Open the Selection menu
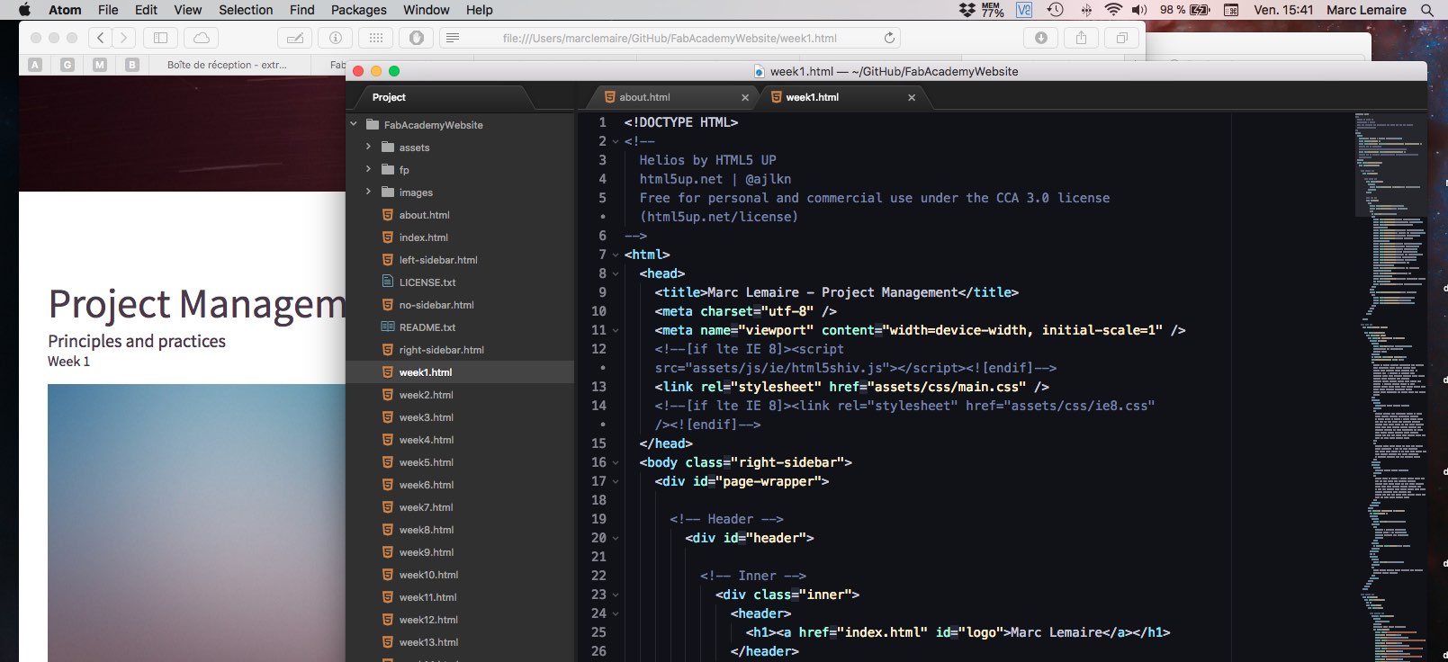Screen dimensions: 1448x662 tap(246, 10)
